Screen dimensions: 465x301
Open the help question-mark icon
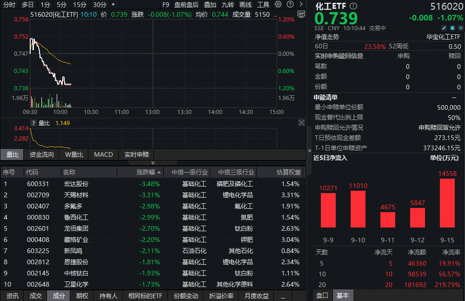(x=290, y=4)
